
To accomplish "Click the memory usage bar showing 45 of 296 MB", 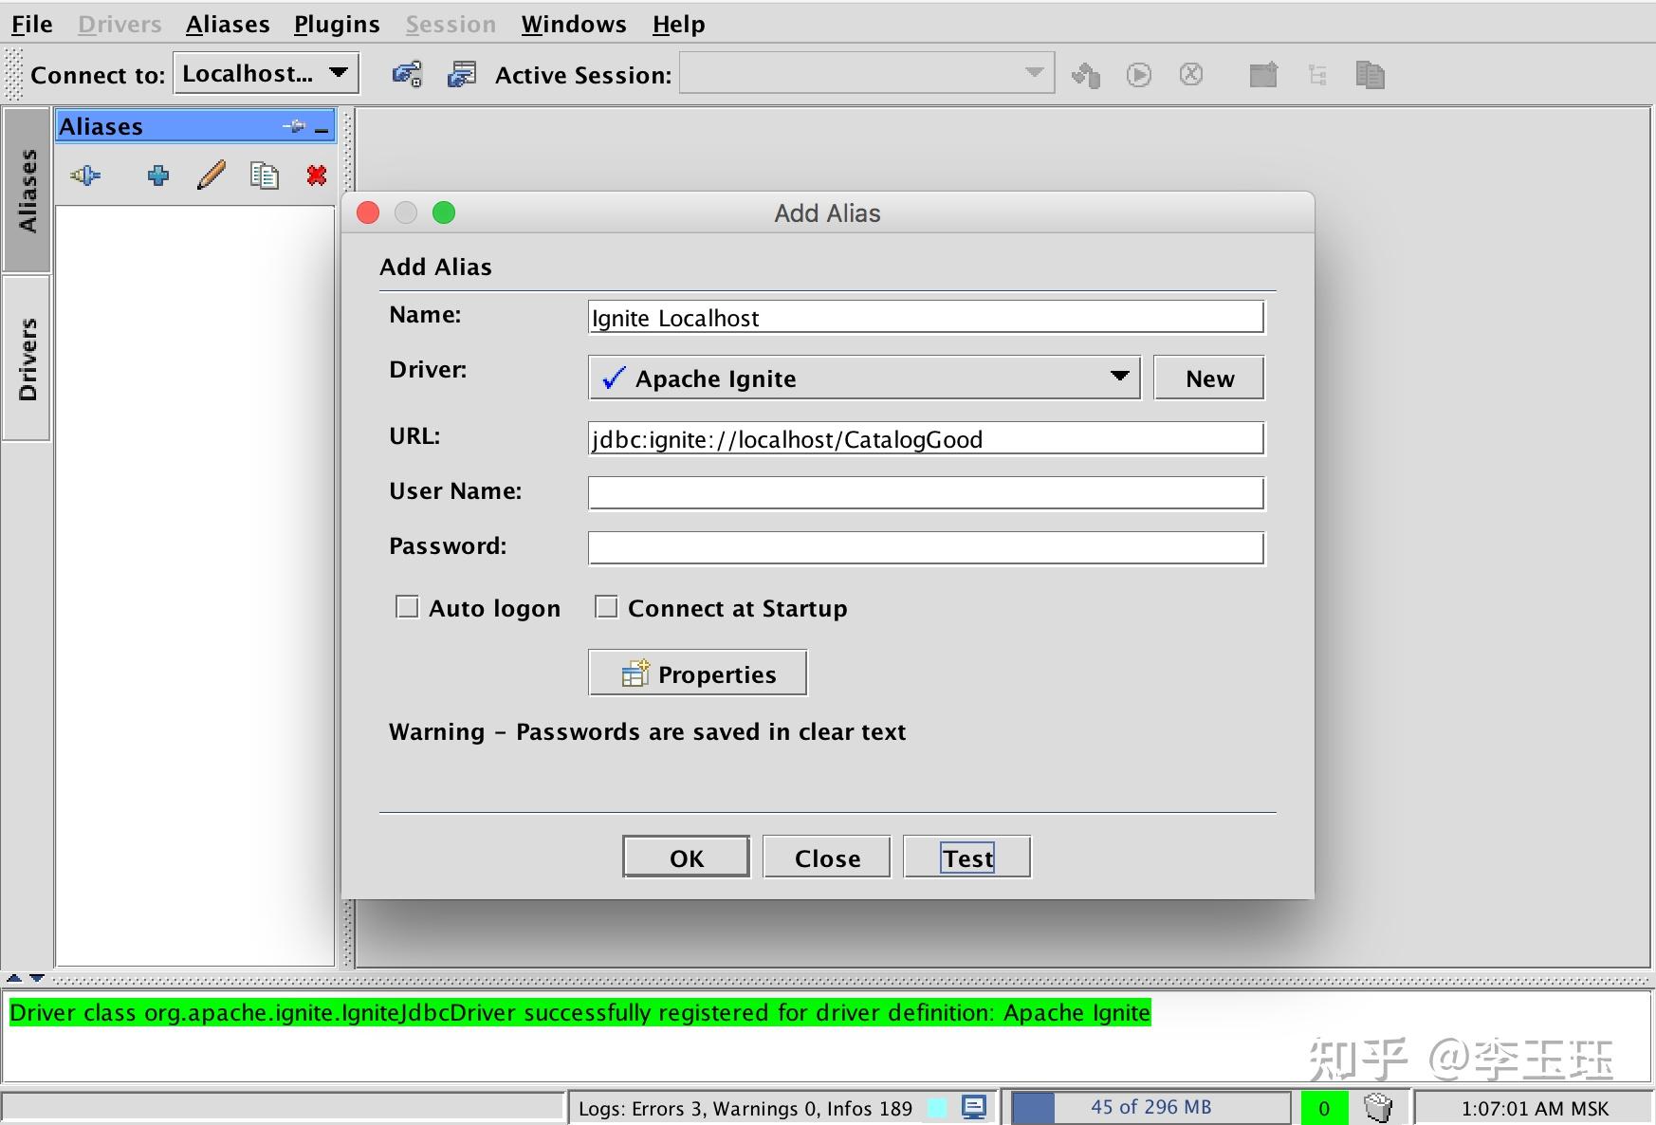I will point(1150,1107).
